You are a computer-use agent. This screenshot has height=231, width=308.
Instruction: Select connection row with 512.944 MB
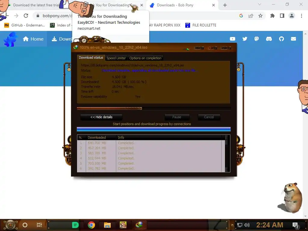click(x=151, y=158)
